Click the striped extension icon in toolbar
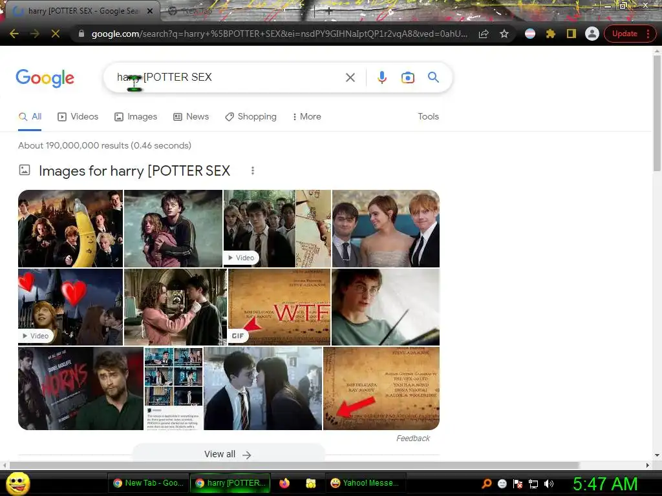662x496 pixels. point(530,34)
